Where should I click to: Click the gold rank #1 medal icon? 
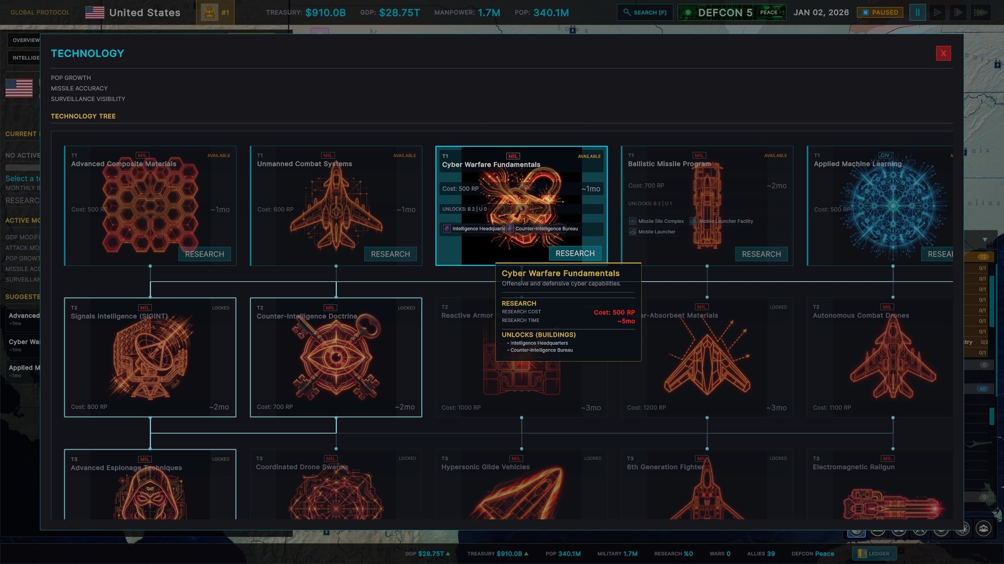click(x=209, y=11)
